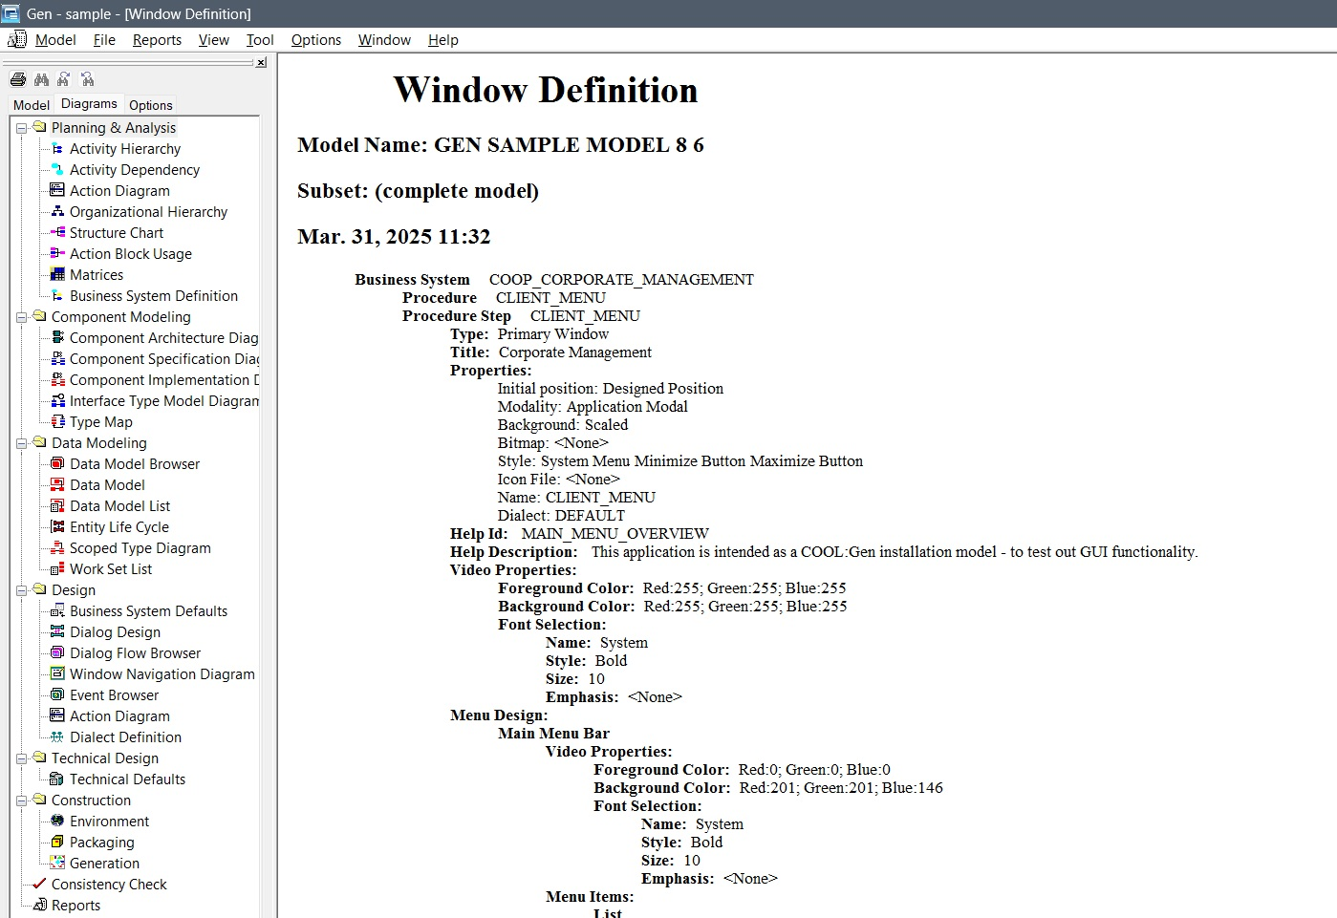
Task: Collapse the Data Modeling tree node
Action: tap(22, 443)
